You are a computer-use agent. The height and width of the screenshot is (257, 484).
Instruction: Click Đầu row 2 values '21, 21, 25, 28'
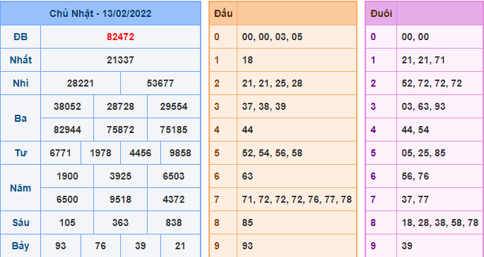(x=272, y=83)
